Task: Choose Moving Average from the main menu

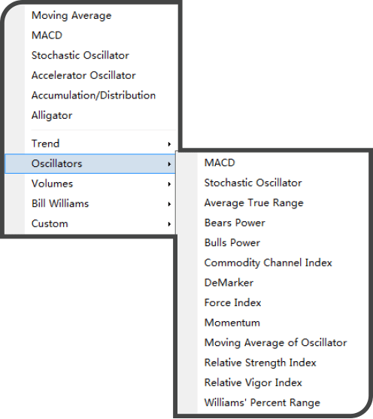Action: (71, 16)
